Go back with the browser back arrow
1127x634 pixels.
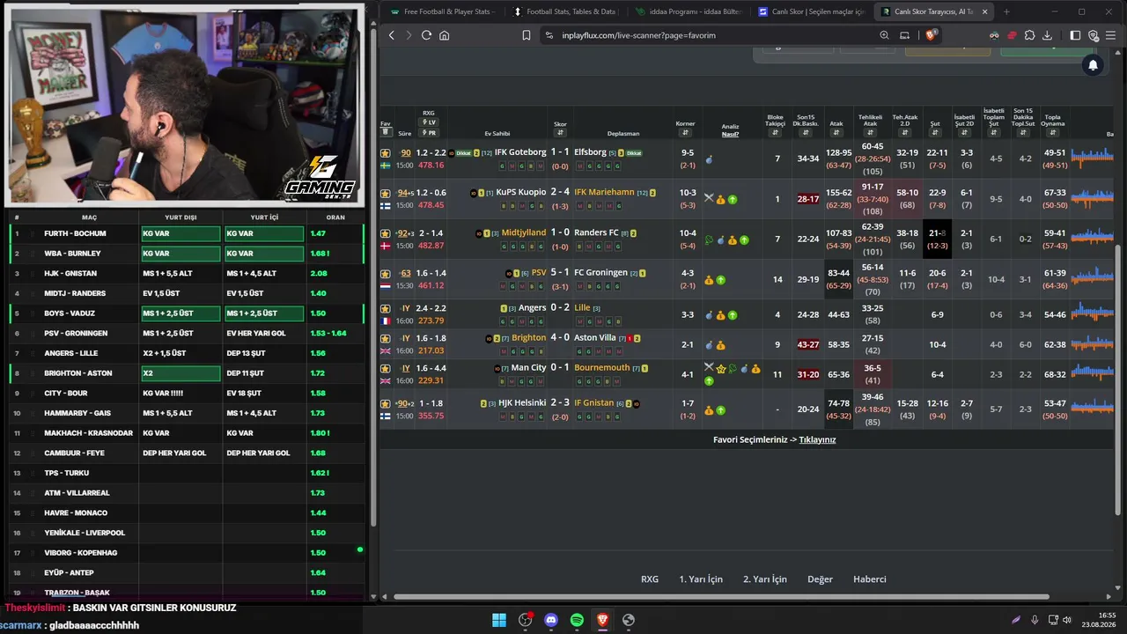coord(392,35)
